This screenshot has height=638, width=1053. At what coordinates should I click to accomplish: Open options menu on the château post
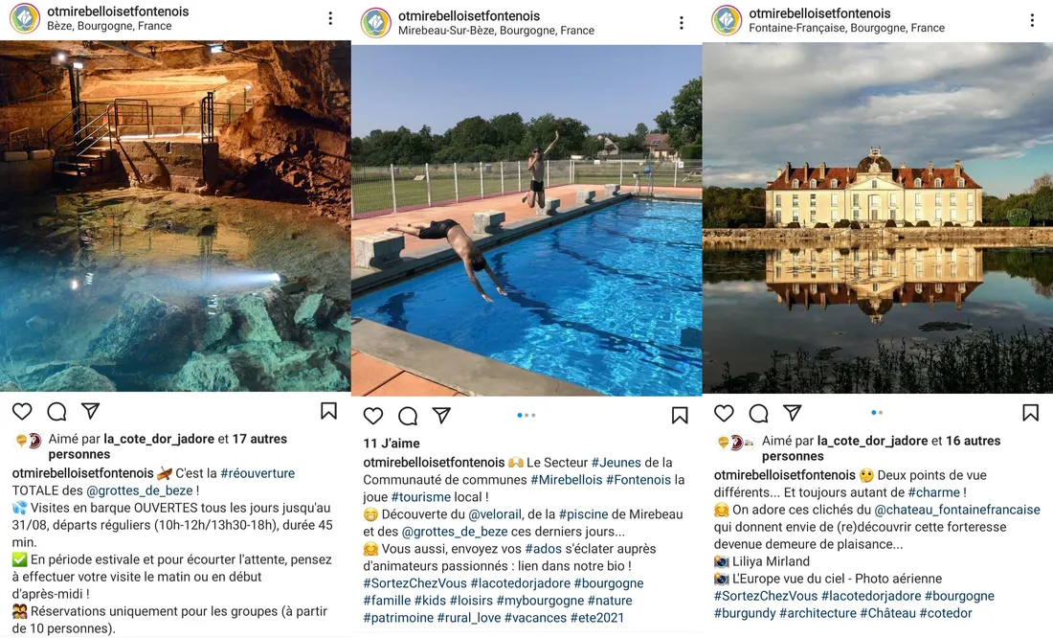(x=1032, y=19)
